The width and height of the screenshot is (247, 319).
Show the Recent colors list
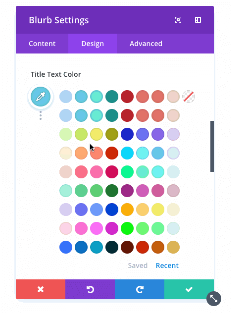(167, 266)
